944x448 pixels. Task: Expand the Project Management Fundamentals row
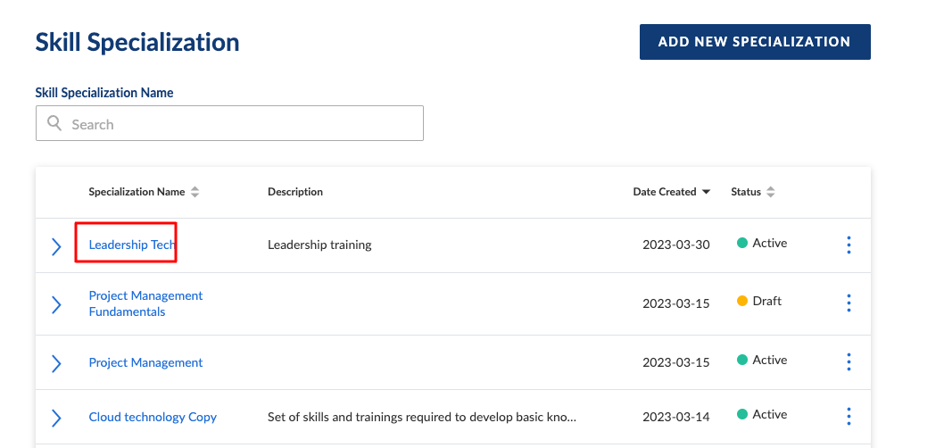pyautogui.click(x=56, y=304)
